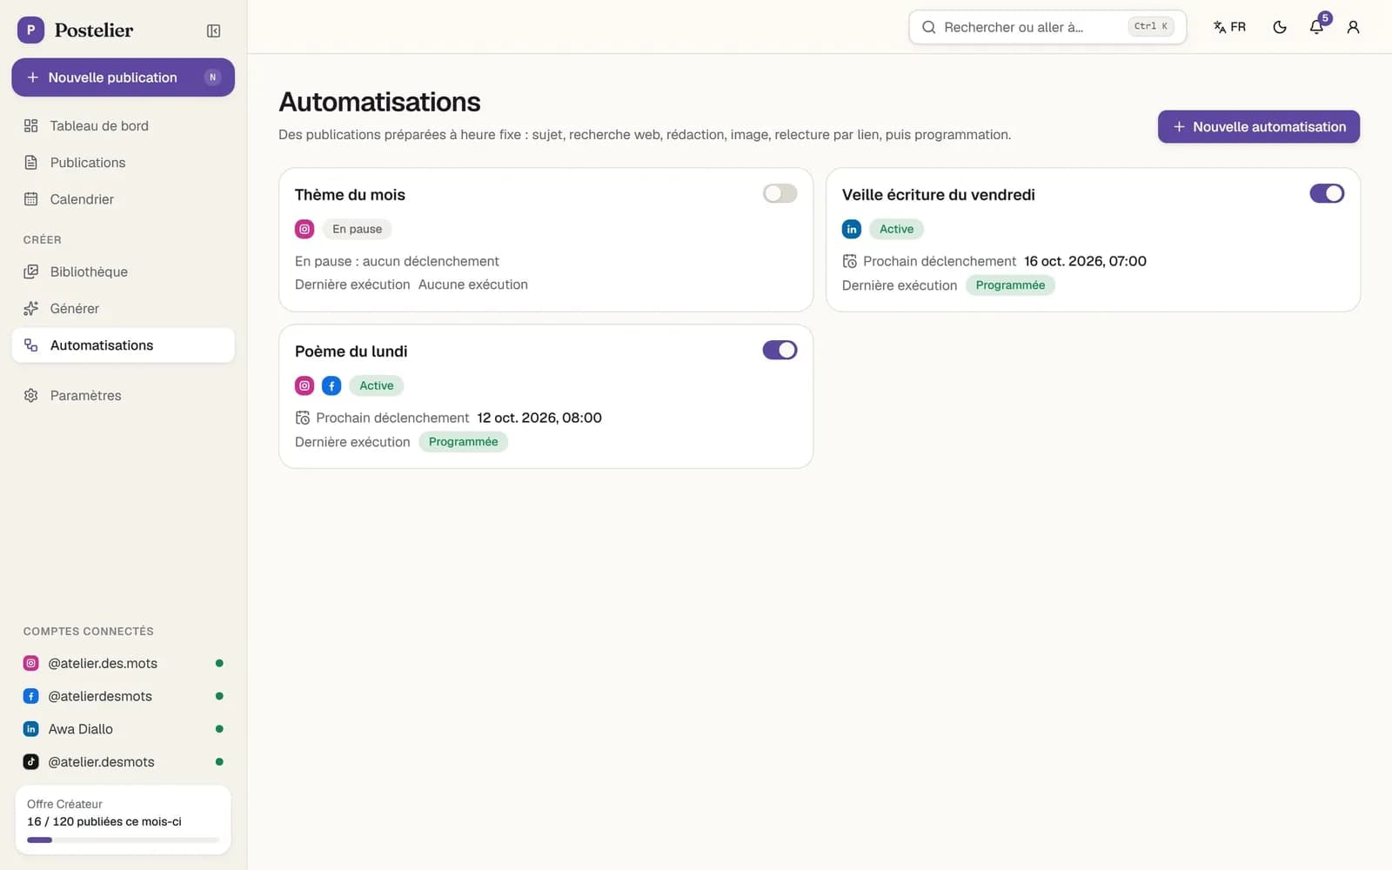Click Active badge on Poème du lundi card

click(x=376, y=385)
